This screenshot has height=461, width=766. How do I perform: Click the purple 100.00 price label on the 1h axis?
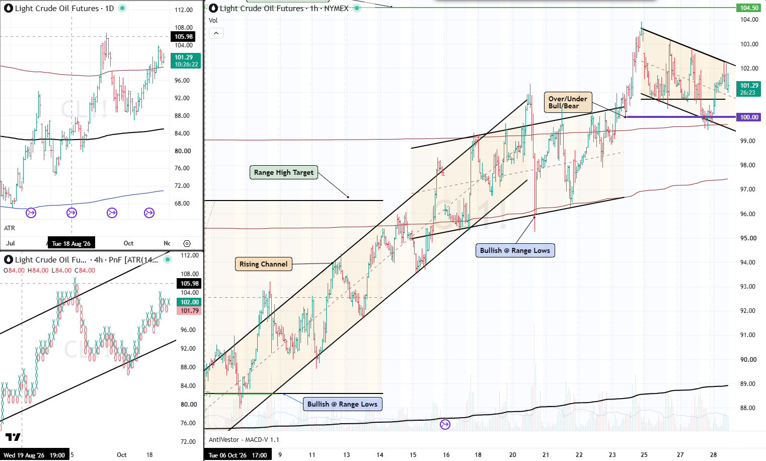(749, 117)
